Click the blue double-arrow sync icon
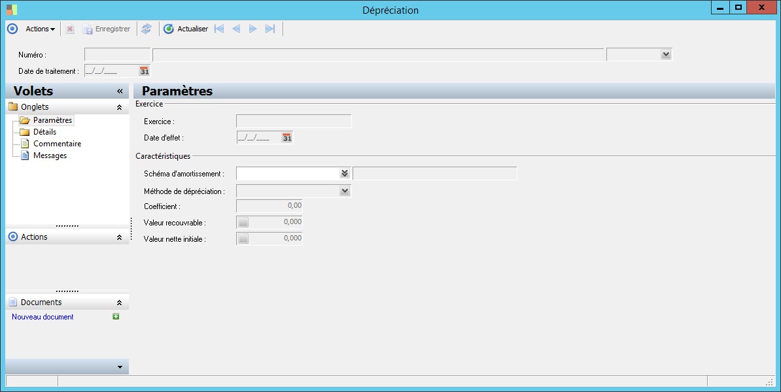Viewport: 781px width, 392px height. [x=147, y=29]
